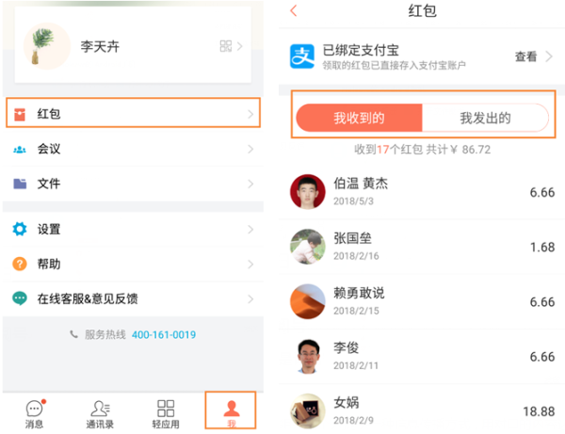Expand the 设置 row chevron
This screenshot has height=434, width=565.
(x=250, y=230)
